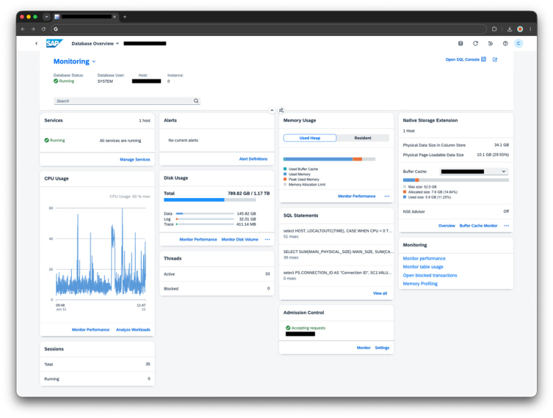This screenshot has height=418, width=553.
Task: Click the NSE Advisor Off row
Action: (x=456, y=212)
